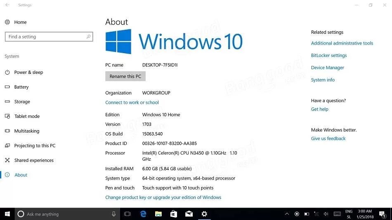Open Multitasking settings
The width and height of the screenshot is (392, 220).
[27, 131]
